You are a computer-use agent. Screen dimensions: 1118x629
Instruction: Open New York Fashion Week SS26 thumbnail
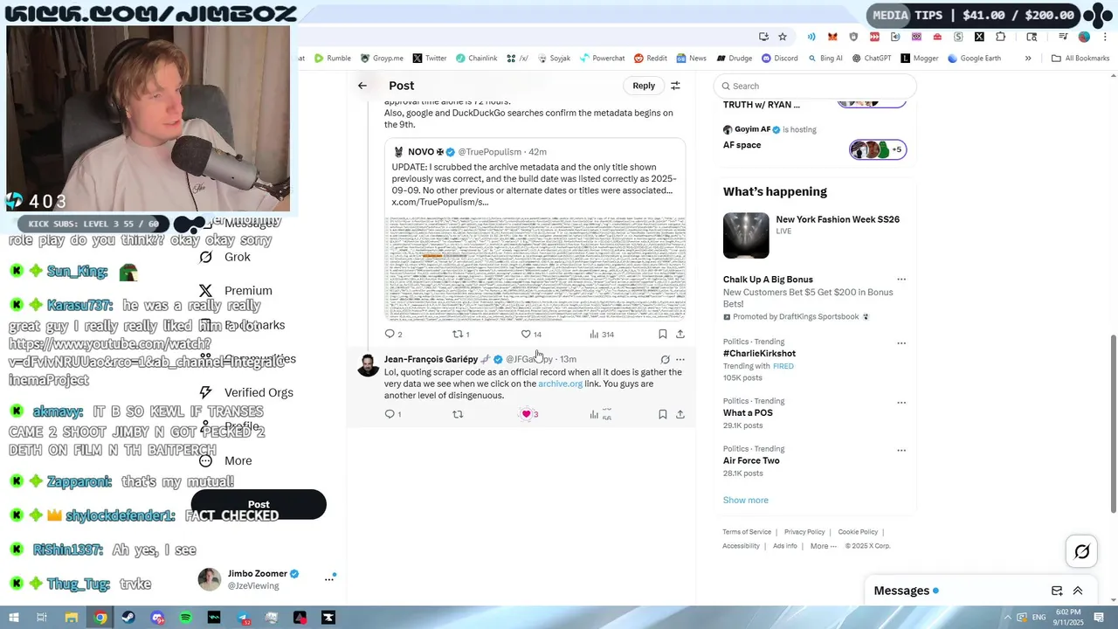[746, 235]
